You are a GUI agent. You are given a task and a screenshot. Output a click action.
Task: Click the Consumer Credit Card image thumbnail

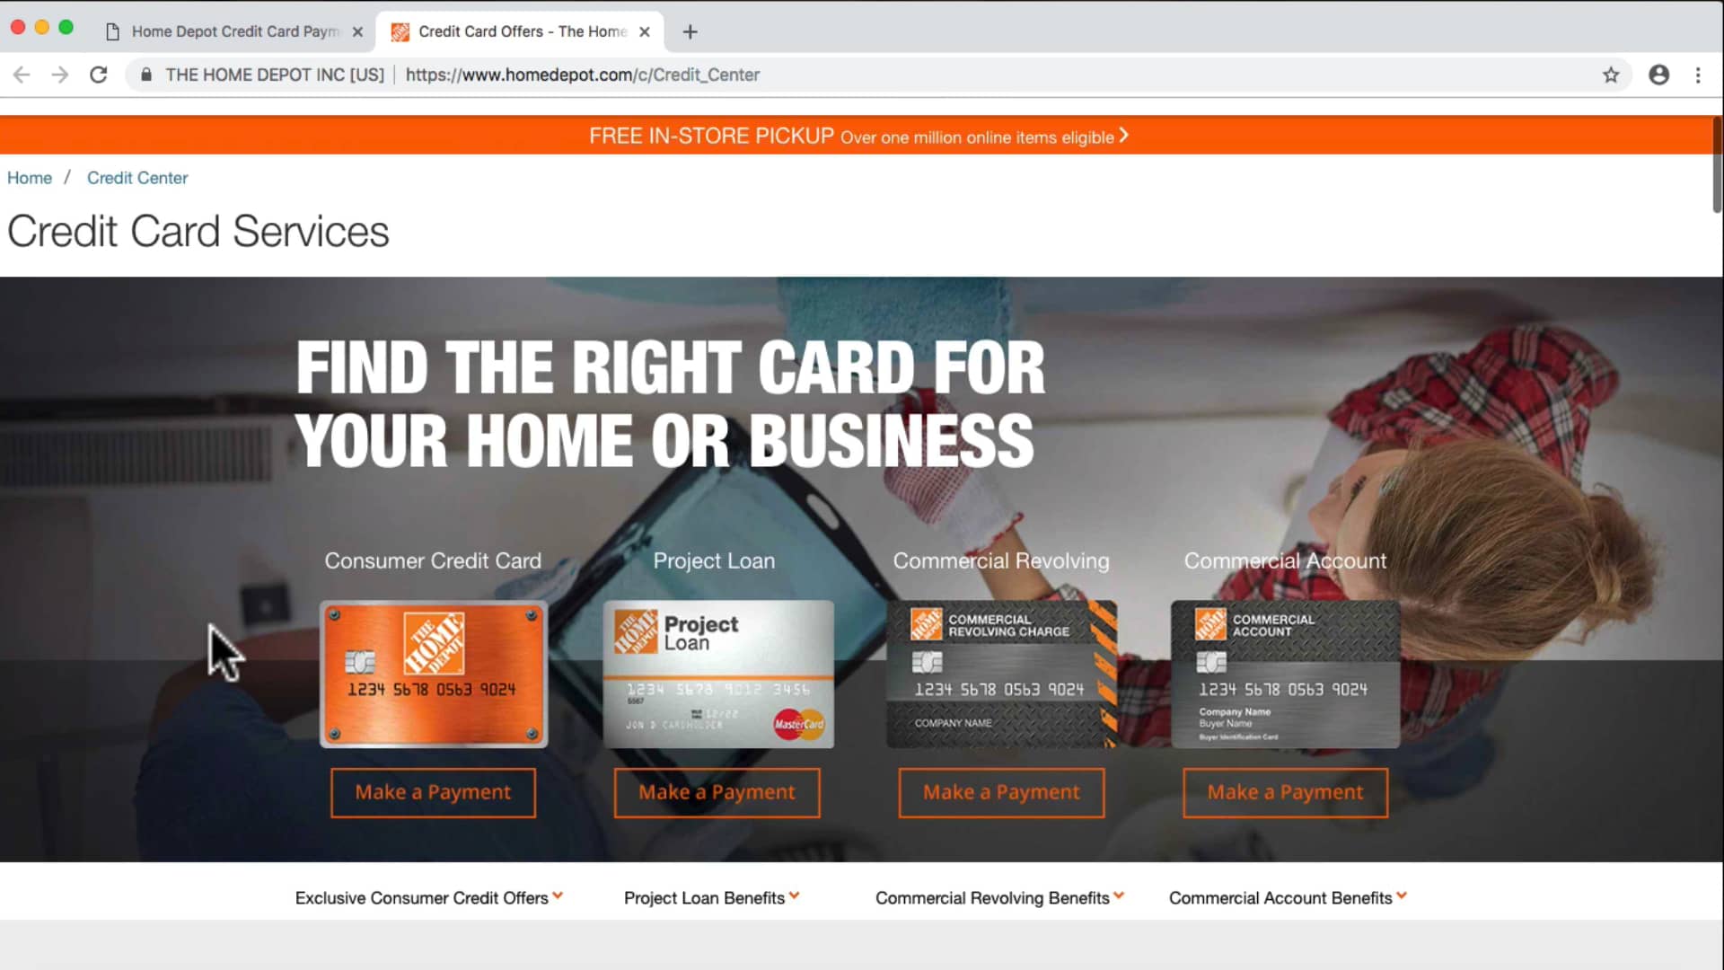click(x=432, y=673)
